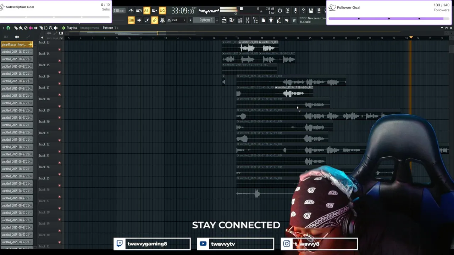Switch to the PAT tab
Viewport: 454px width, 255px height.
click(x=61, y=38)
